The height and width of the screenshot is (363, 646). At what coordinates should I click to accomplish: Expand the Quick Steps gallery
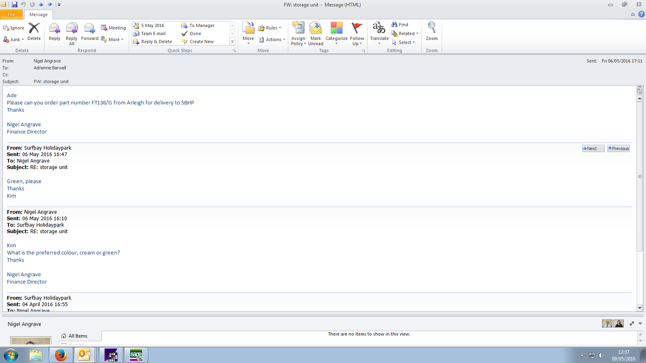point(232,42)
